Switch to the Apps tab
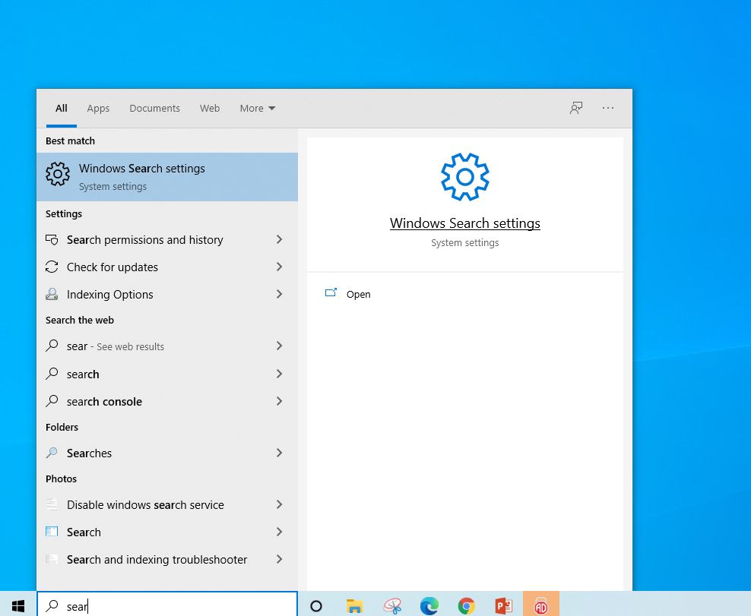 98,108
